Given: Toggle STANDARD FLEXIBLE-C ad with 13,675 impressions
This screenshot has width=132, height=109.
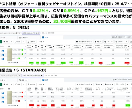Looking at the screenshot, I should tap(3, 93).
